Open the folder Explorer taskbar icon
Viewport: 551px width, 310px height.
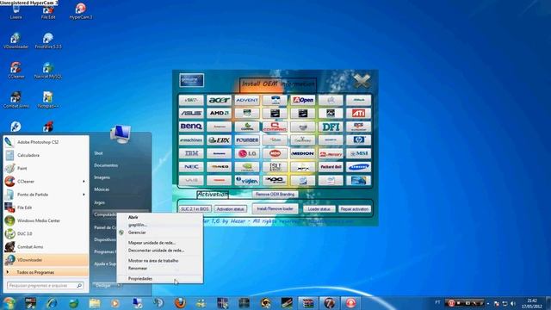click(x=95, y=303)
